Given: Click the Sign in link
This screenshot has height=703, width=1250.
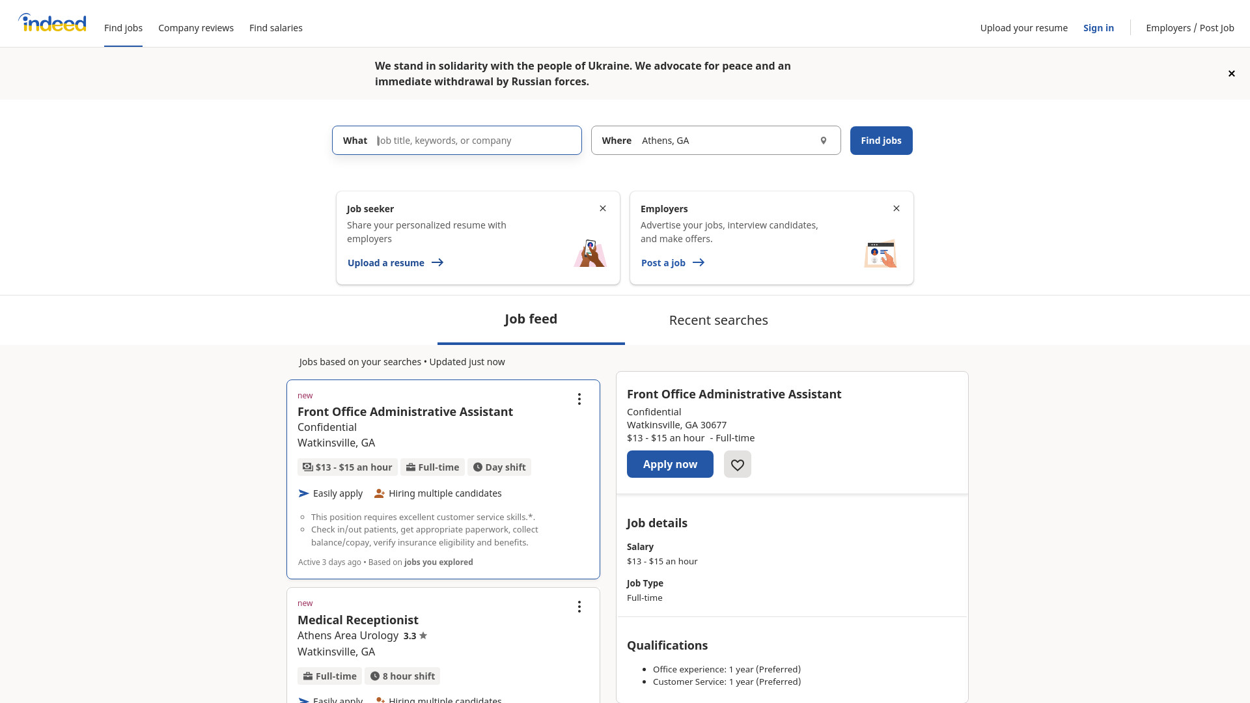Looking at the screenshot, I should click(x=1098, y=28).
